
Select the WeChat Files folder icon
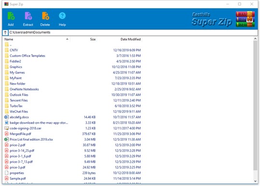click(7, 112)
